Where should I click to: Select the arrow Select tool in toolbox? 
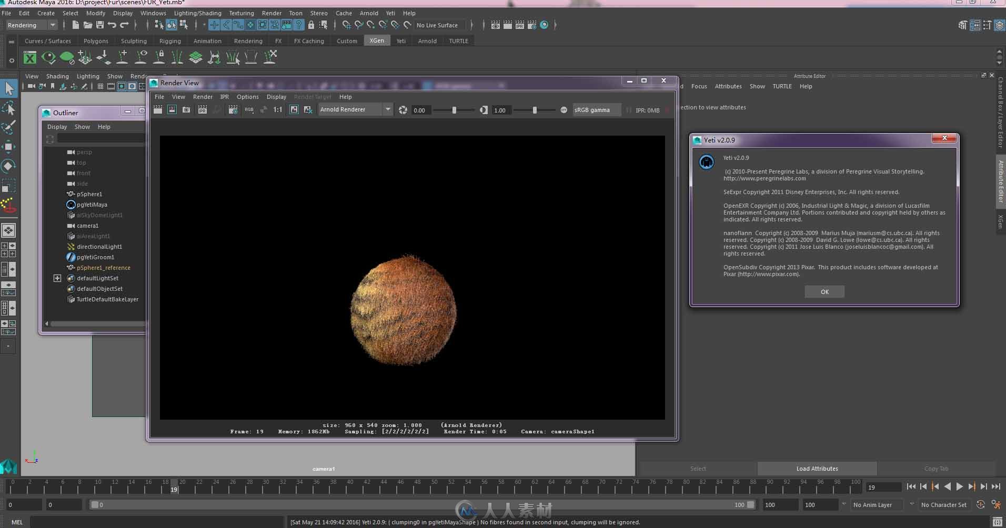(9, 89)
